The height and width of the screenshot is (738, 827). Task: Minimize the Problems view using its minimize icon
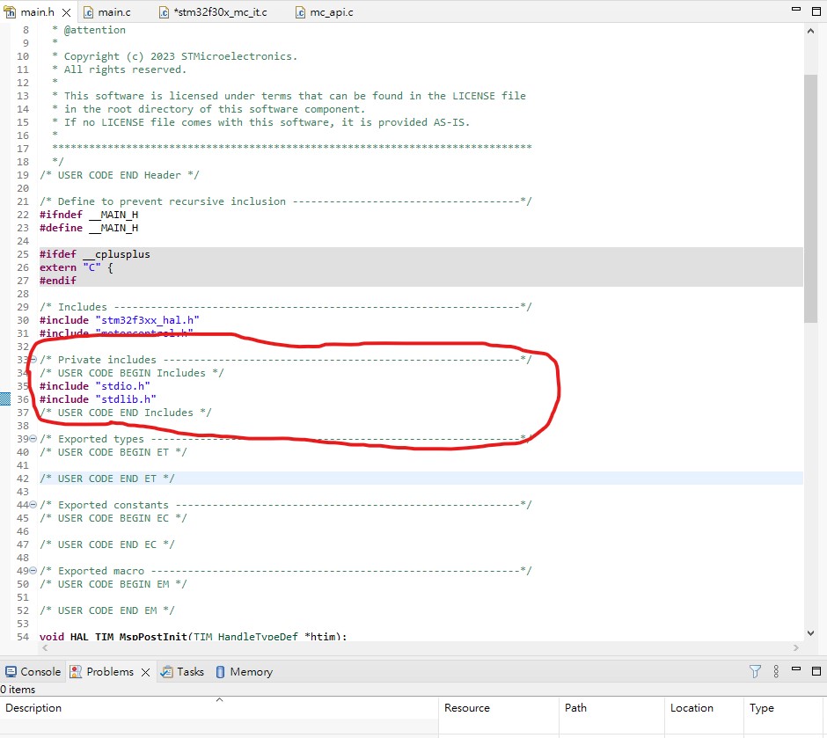pos(797,671)
